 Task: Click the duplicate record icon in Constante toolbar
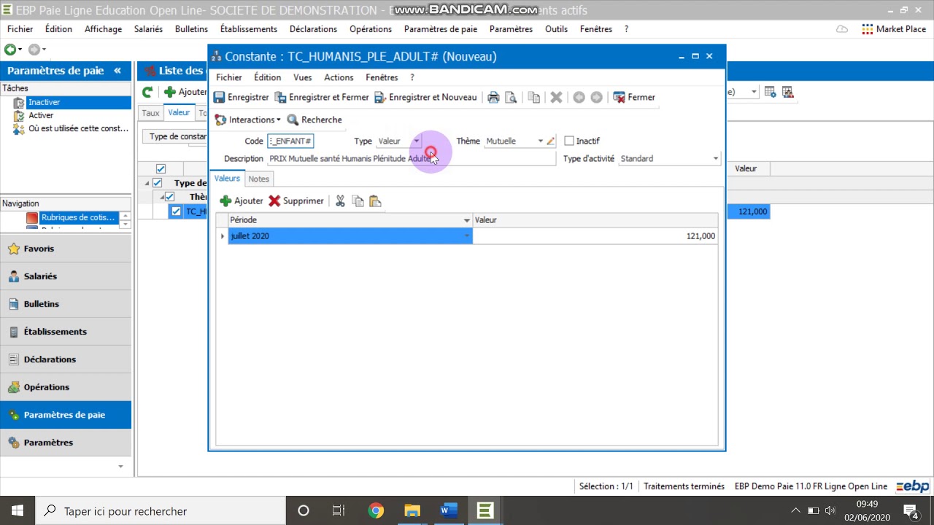tap(534, 97)
